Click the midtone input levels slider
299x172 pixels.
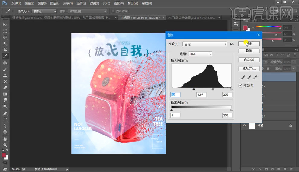click(x=213, y=89)
